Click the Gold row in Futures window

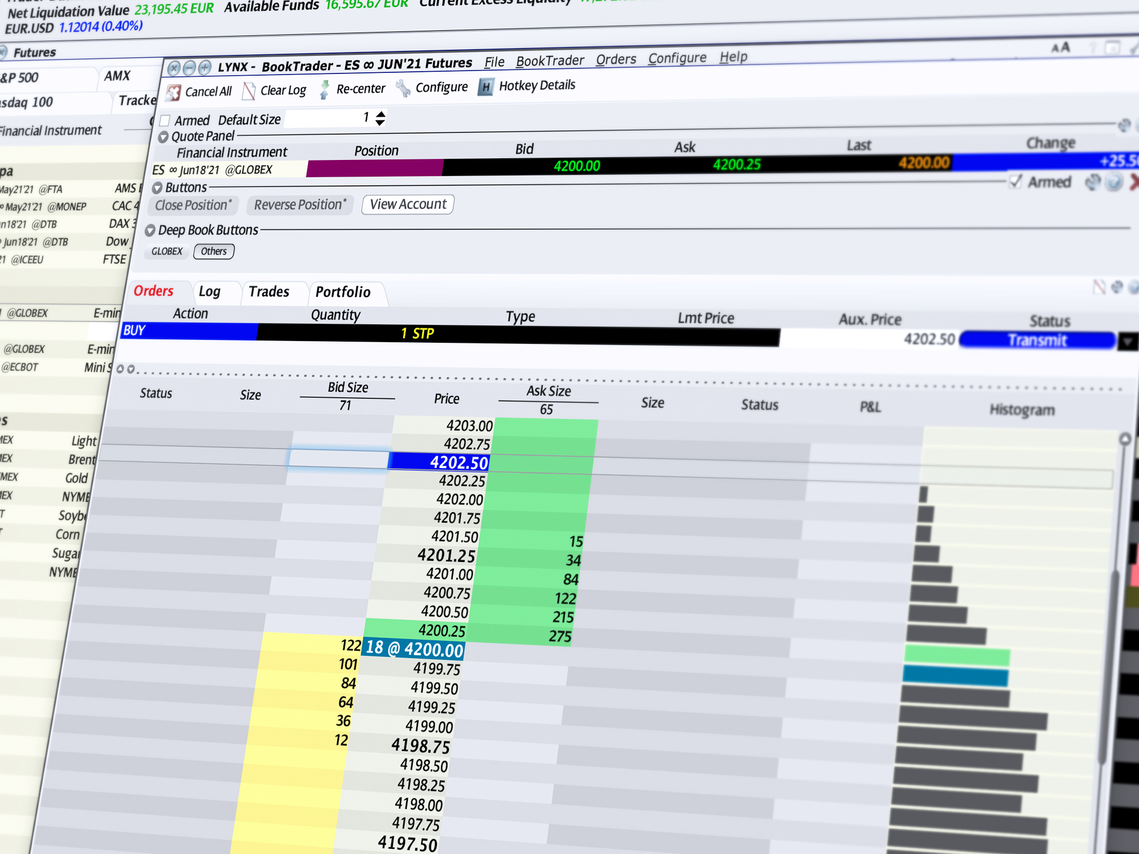[x=45, y=478]
